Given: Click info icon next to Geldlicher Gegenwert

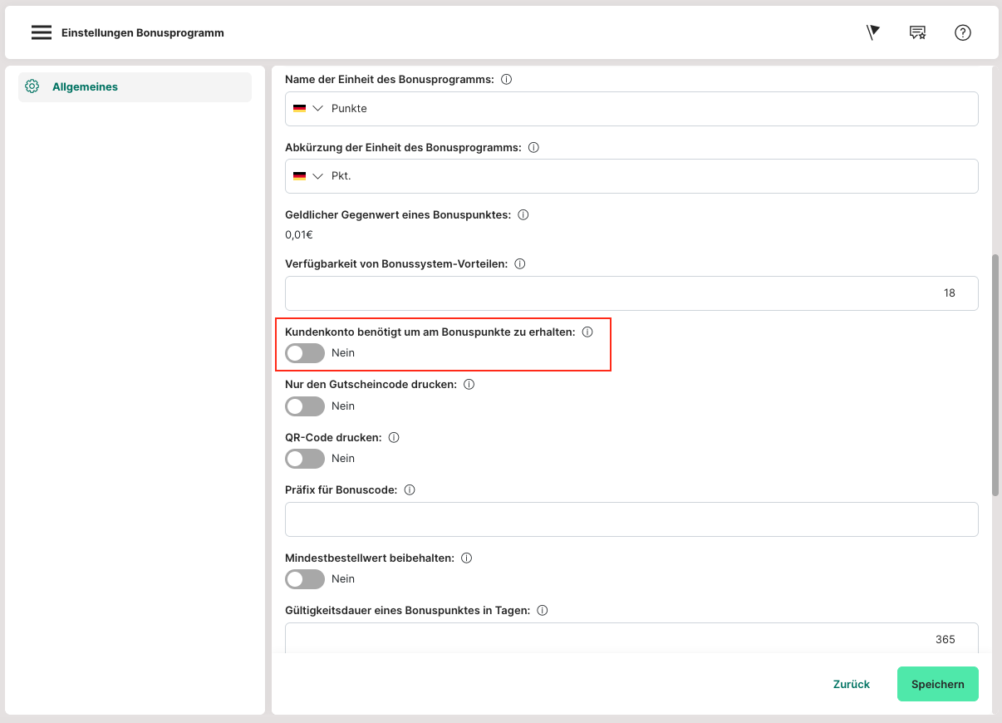Looking at the screenshot, I should [x=523, y=214].
